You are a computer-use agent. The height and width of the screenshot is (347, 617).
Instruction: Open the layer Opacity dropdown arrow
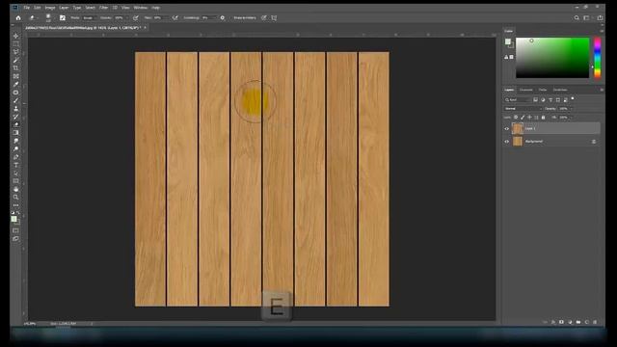point(572,109)
